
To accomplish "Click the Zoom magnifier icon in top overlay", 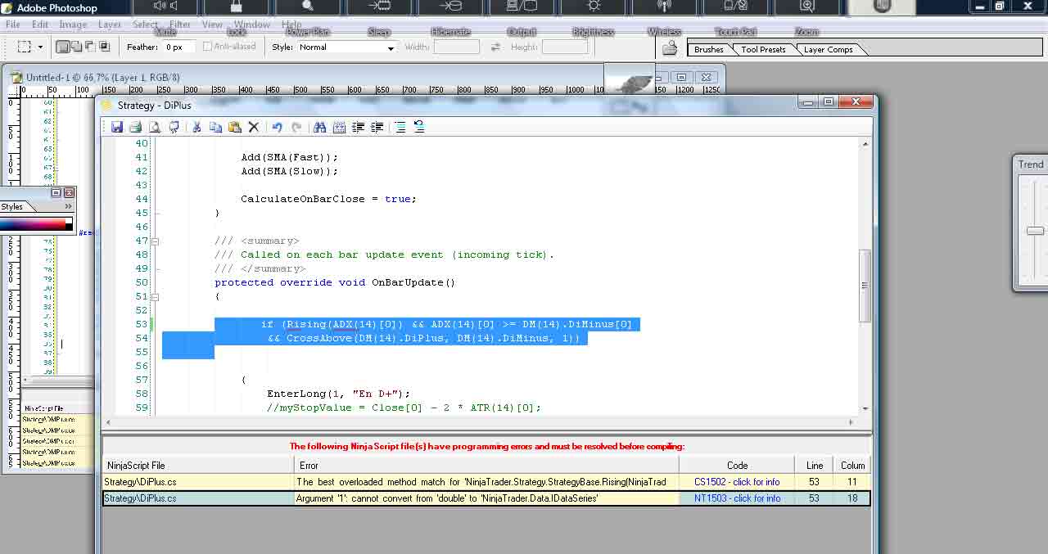I will 807,7.
